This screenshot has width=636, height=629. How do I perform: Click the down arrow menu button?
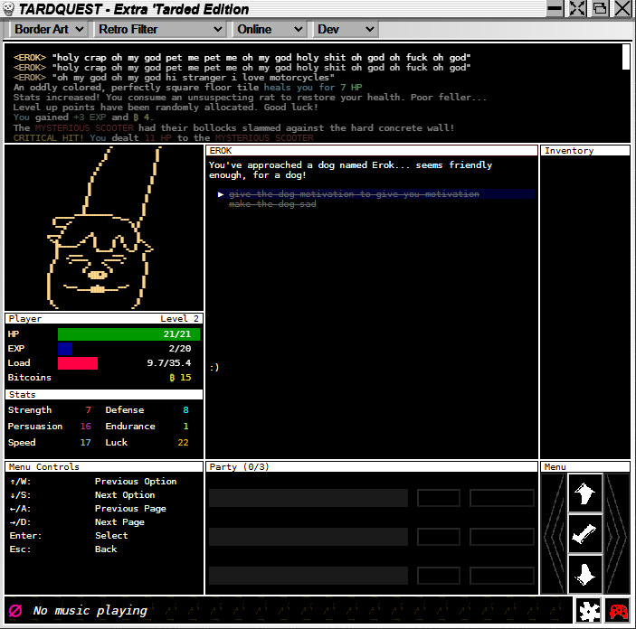(584, 573)
